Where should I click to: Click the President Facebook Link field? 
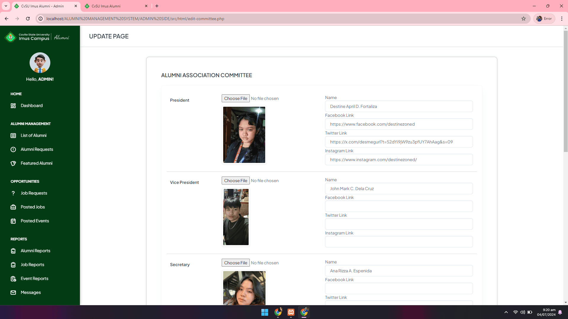pyautogui.click(x=399, y=124)
